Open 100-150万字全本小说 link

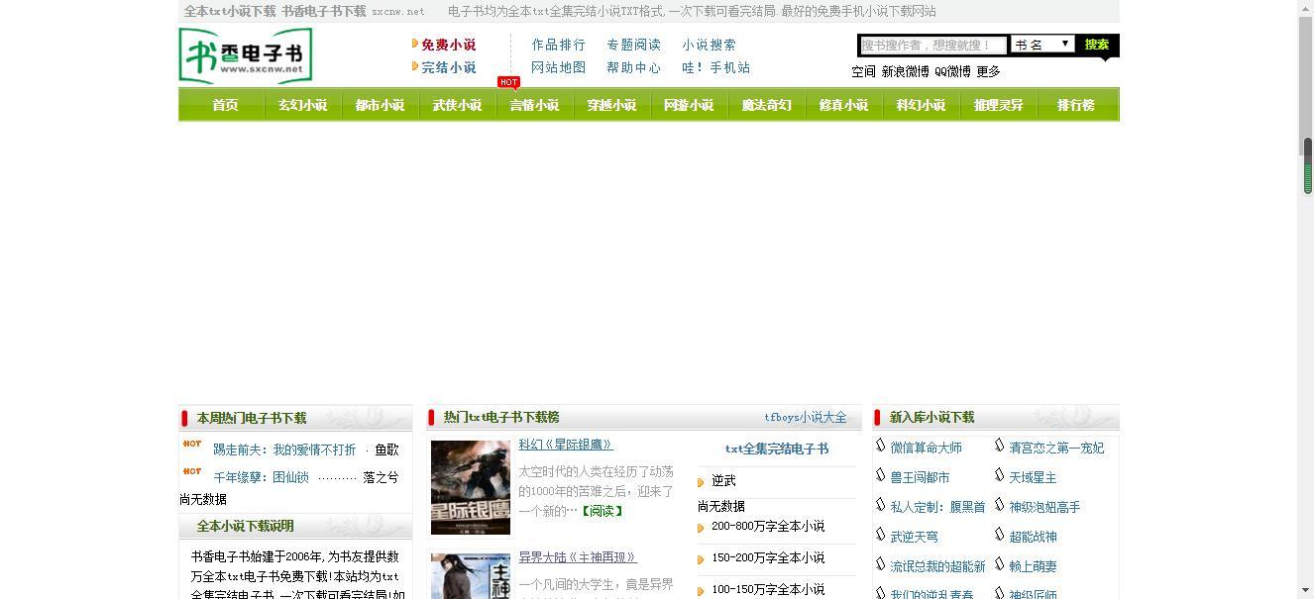[x=768, y=589]
